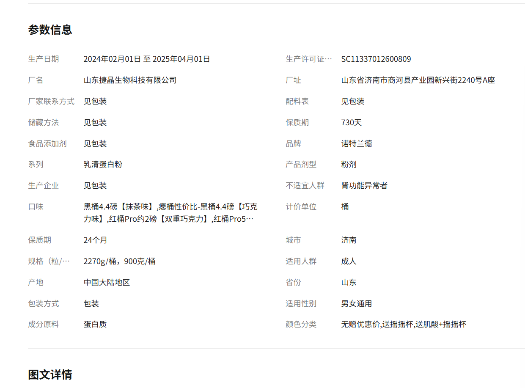Click the 成人 value beside 适用人群
Viewport: 525px width, 388px height.
point(349,261)
